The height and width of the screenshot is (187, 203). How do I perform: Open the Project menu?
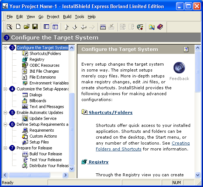coord(53,17)
